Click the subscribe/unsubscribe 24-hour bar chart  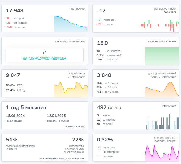(x=160, y=24)
